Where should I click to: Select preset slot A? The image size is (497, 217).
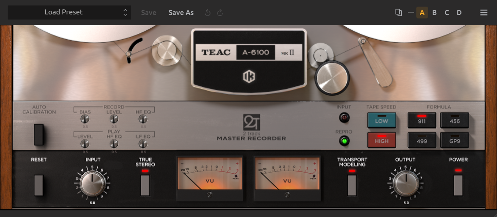pos(422,13)
